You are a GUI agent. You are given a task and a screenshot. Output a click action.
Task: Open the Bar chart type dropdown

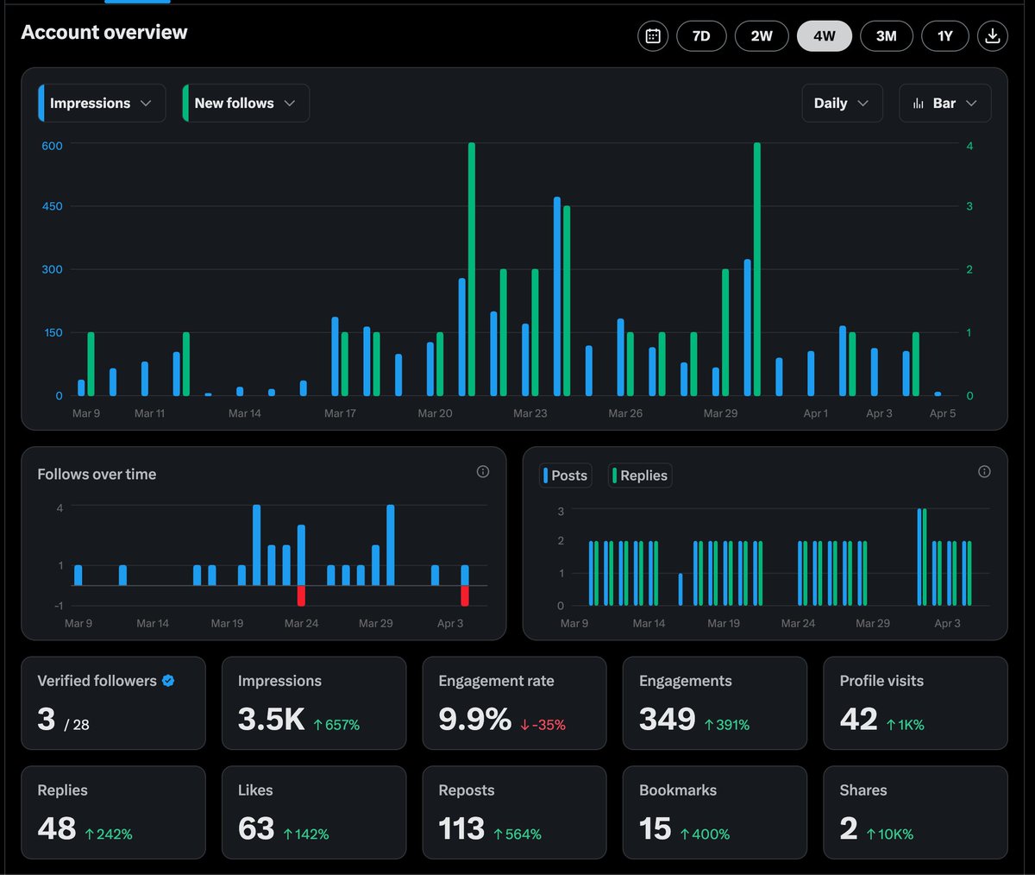click(x=944, y=103)
